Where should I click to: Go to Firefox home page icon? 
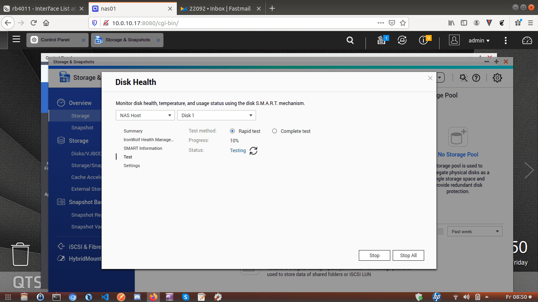(x=46, y=23)
